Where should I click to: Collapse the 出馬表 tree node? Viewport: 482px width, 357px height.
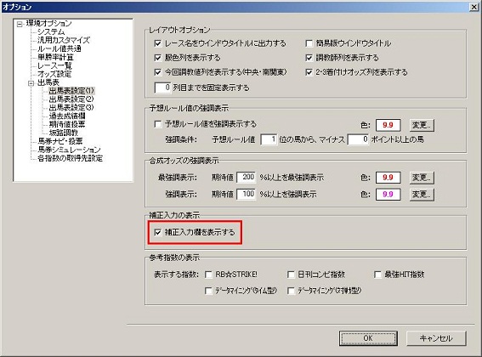(x=31, y=83)
